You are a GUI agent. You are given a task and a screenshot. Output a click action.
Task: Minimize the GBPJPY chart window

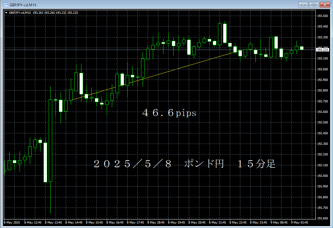303,5
